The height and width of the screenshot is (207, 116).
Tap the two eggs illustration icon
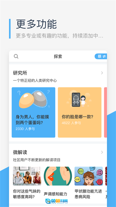pos(33,100)
